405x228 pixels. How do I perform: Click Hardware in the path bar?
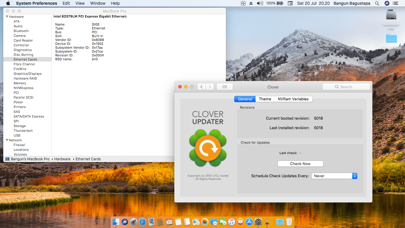click(x=62, y=159)
